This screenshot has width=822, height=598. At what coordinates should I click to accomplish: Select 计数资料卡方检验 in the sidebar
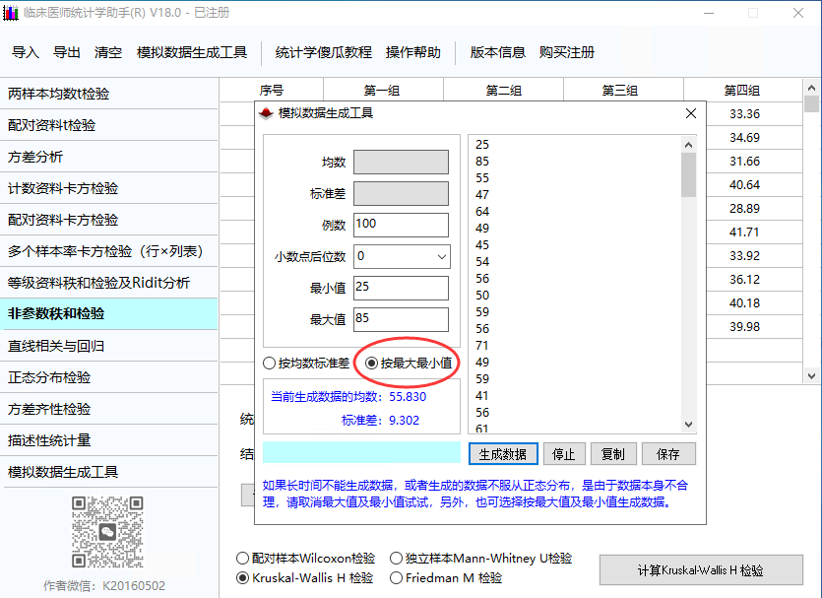pos(109,188)
